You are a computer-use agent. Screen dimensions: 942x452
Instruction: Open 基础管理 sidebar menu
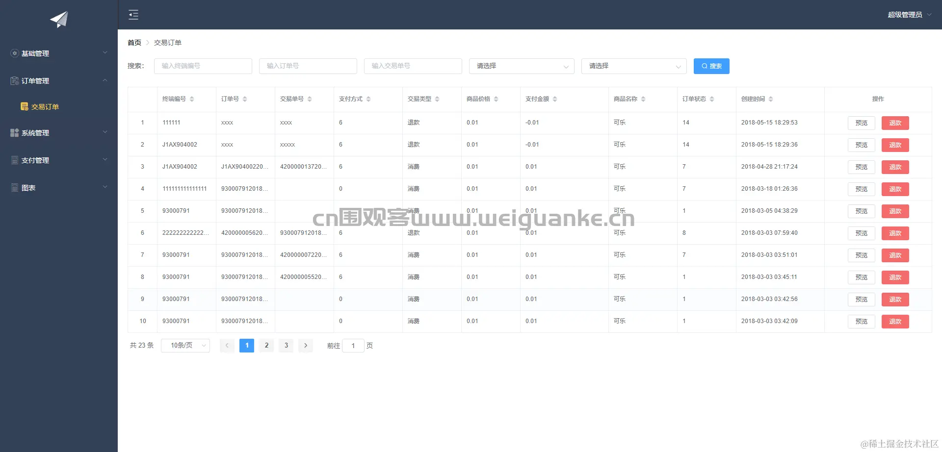tap(59, 53)
